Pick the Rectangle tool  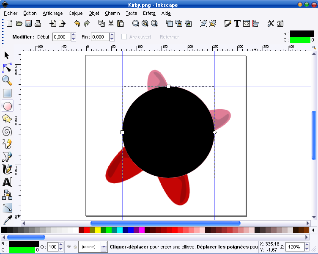coord(7,93)
